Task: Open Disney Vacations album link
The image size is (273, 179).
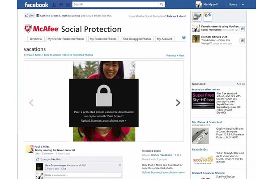Action: pos(161,155)
